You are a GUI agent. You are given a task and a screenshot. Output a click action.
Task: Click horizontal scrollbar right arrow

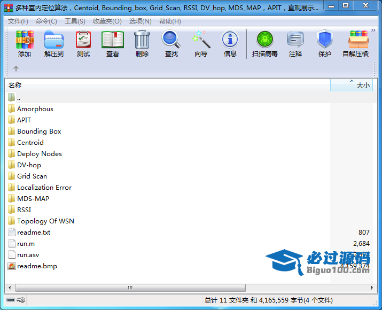click(x=372, y=288)
